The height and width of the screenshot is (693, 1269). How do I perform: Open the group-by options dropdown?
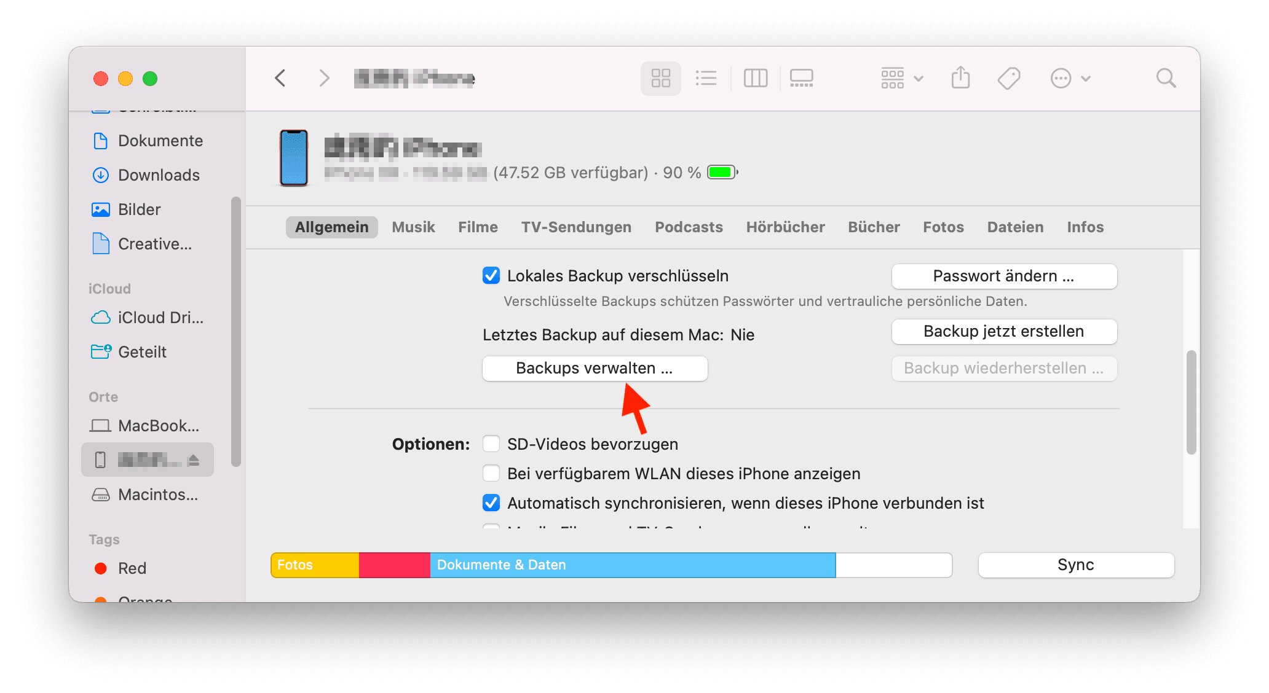point(902,78)
